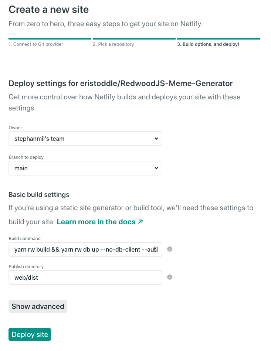Return to step 2 Pick a repository

pyautogui.click(x=113, y=44)
